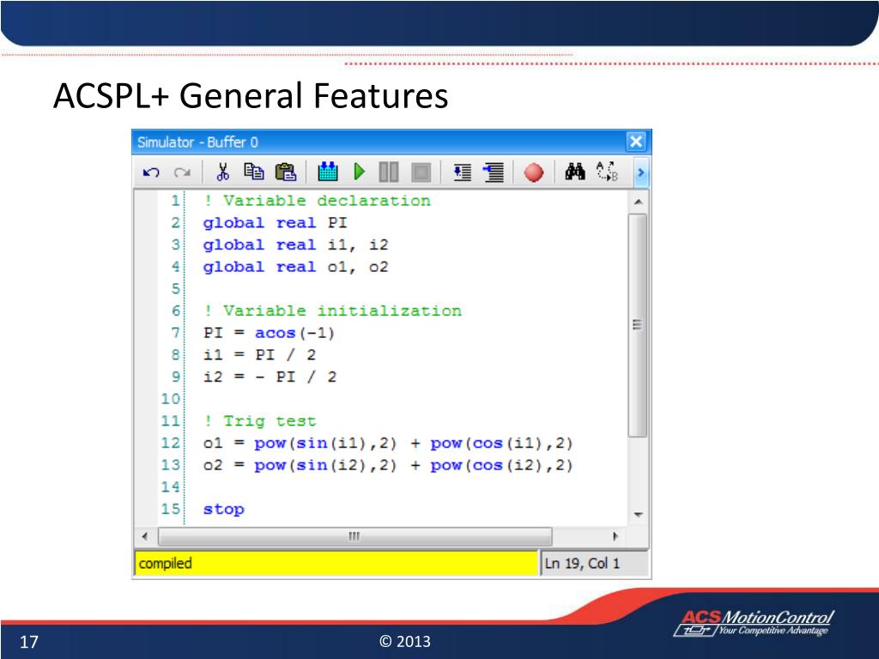The width and height of the screenshot is (879, 659).
Task: Compile the buffer with the blue compile icon
Action: 328,172
